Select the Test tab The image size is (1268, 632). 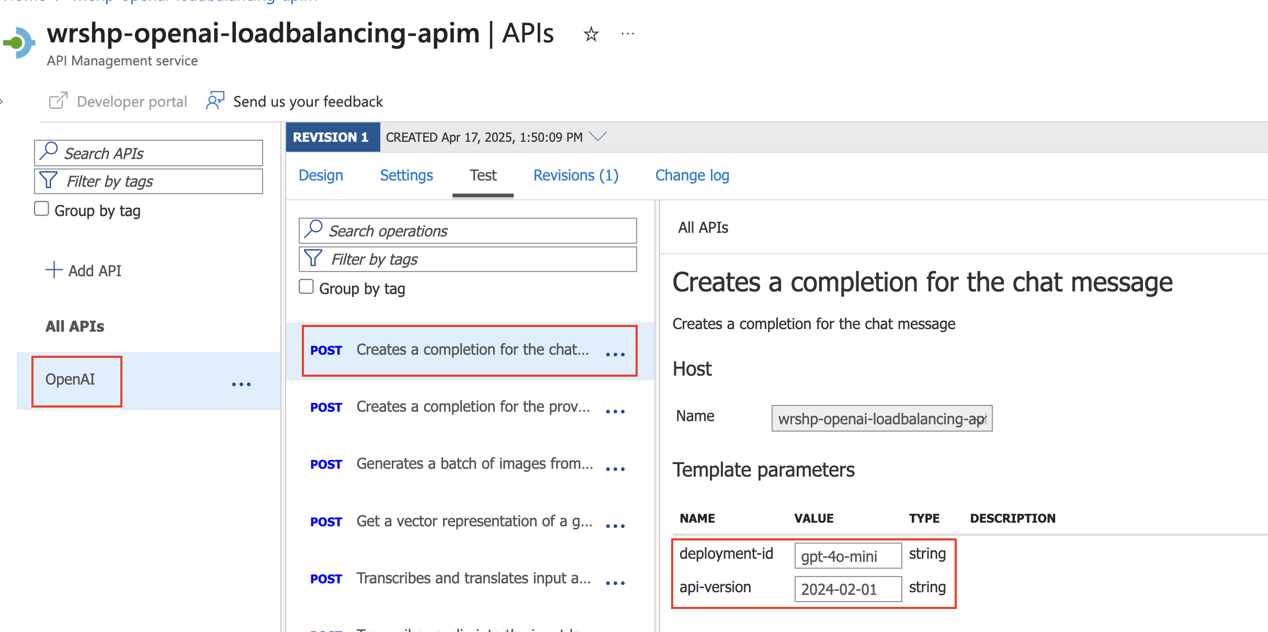click(483, 175)
